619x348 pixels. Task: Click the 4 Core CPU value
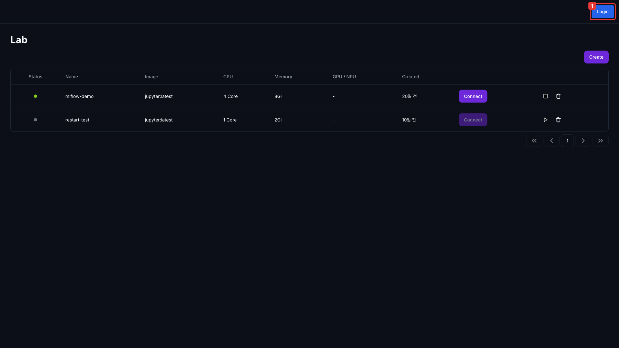230,96
